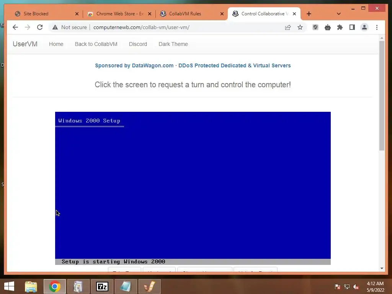Open the 7-Zip taskbar icon
The height and width of the screenshot is (294, 392).
(x=102, y=286)
